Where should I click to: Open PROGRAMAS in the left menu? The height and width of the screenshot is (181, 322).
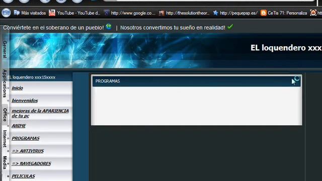26,138
